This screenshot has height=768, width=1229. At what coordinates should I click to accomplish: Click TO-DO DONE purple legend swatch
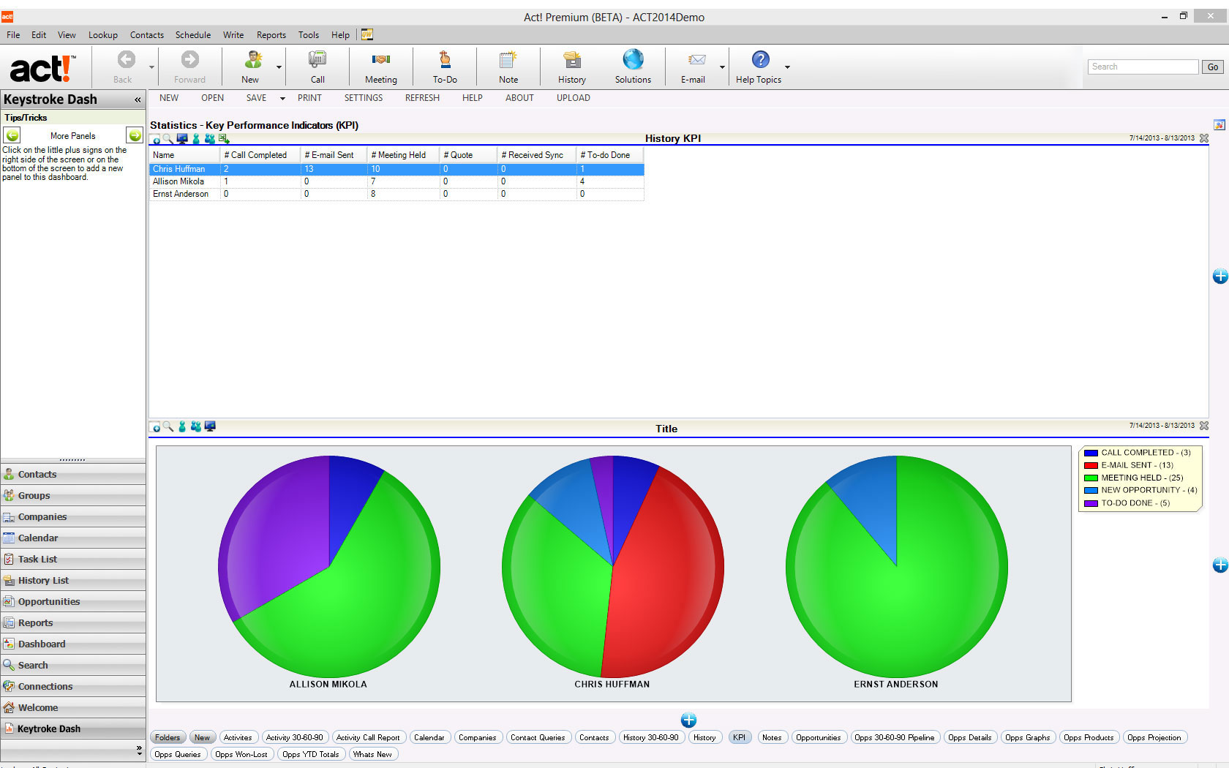point(1091,503)
